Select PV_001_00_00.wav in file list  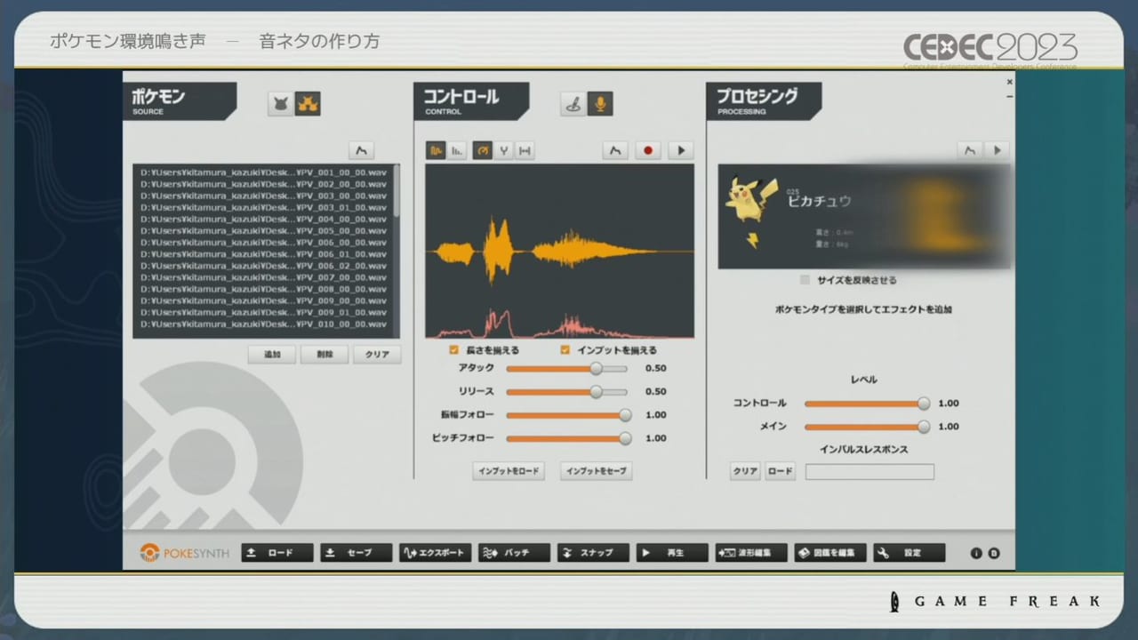coord(263,172)
